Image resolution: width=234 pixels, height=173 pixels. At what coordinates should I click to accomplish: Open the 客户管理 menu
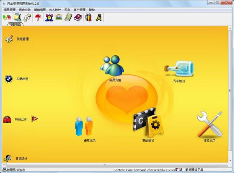(x=80, y=10)
